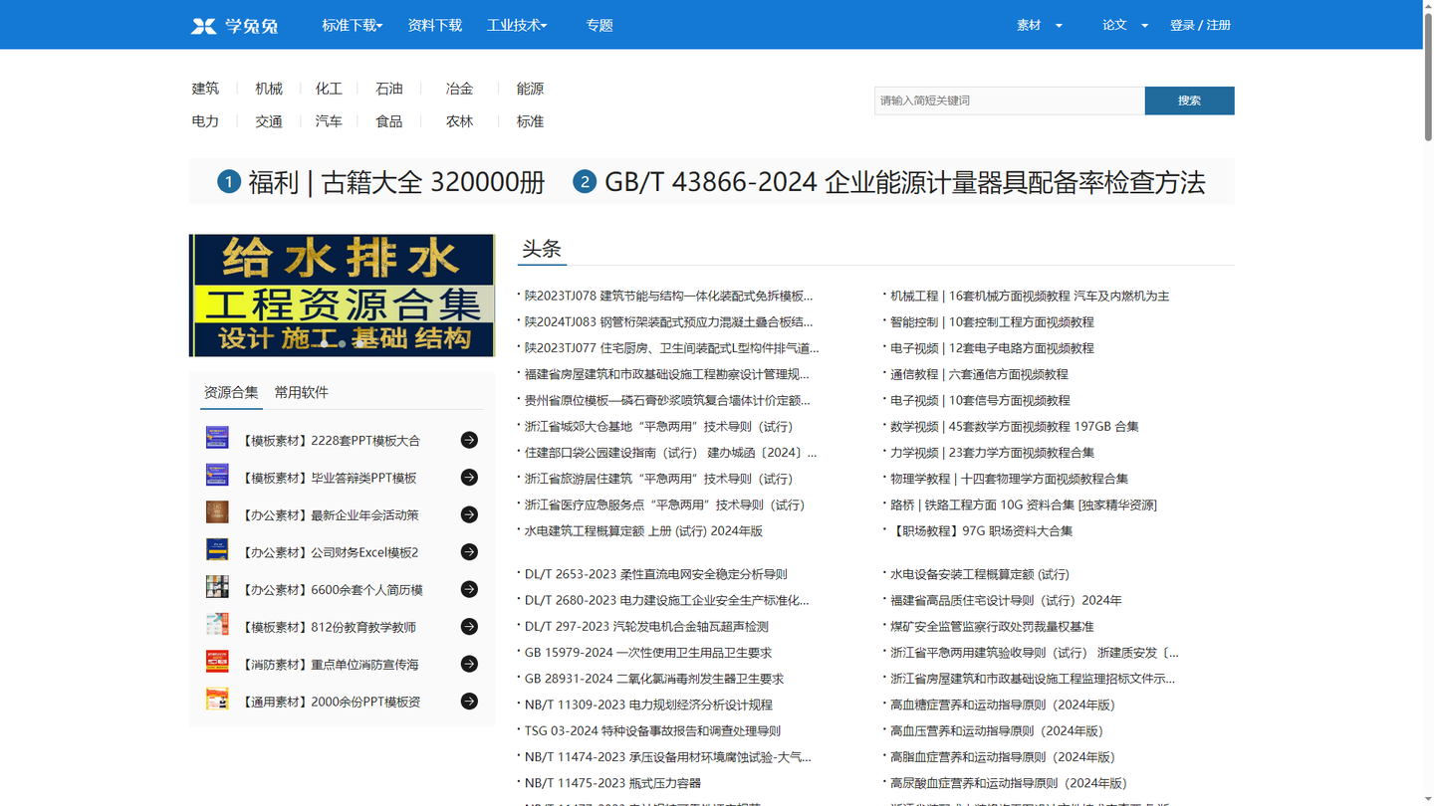Open the 食品 category

click(x=389, y=121)
